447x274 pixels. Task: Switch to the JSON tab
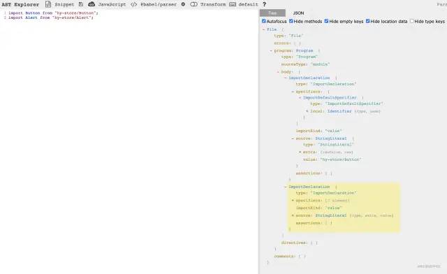(x=298, y=13)
